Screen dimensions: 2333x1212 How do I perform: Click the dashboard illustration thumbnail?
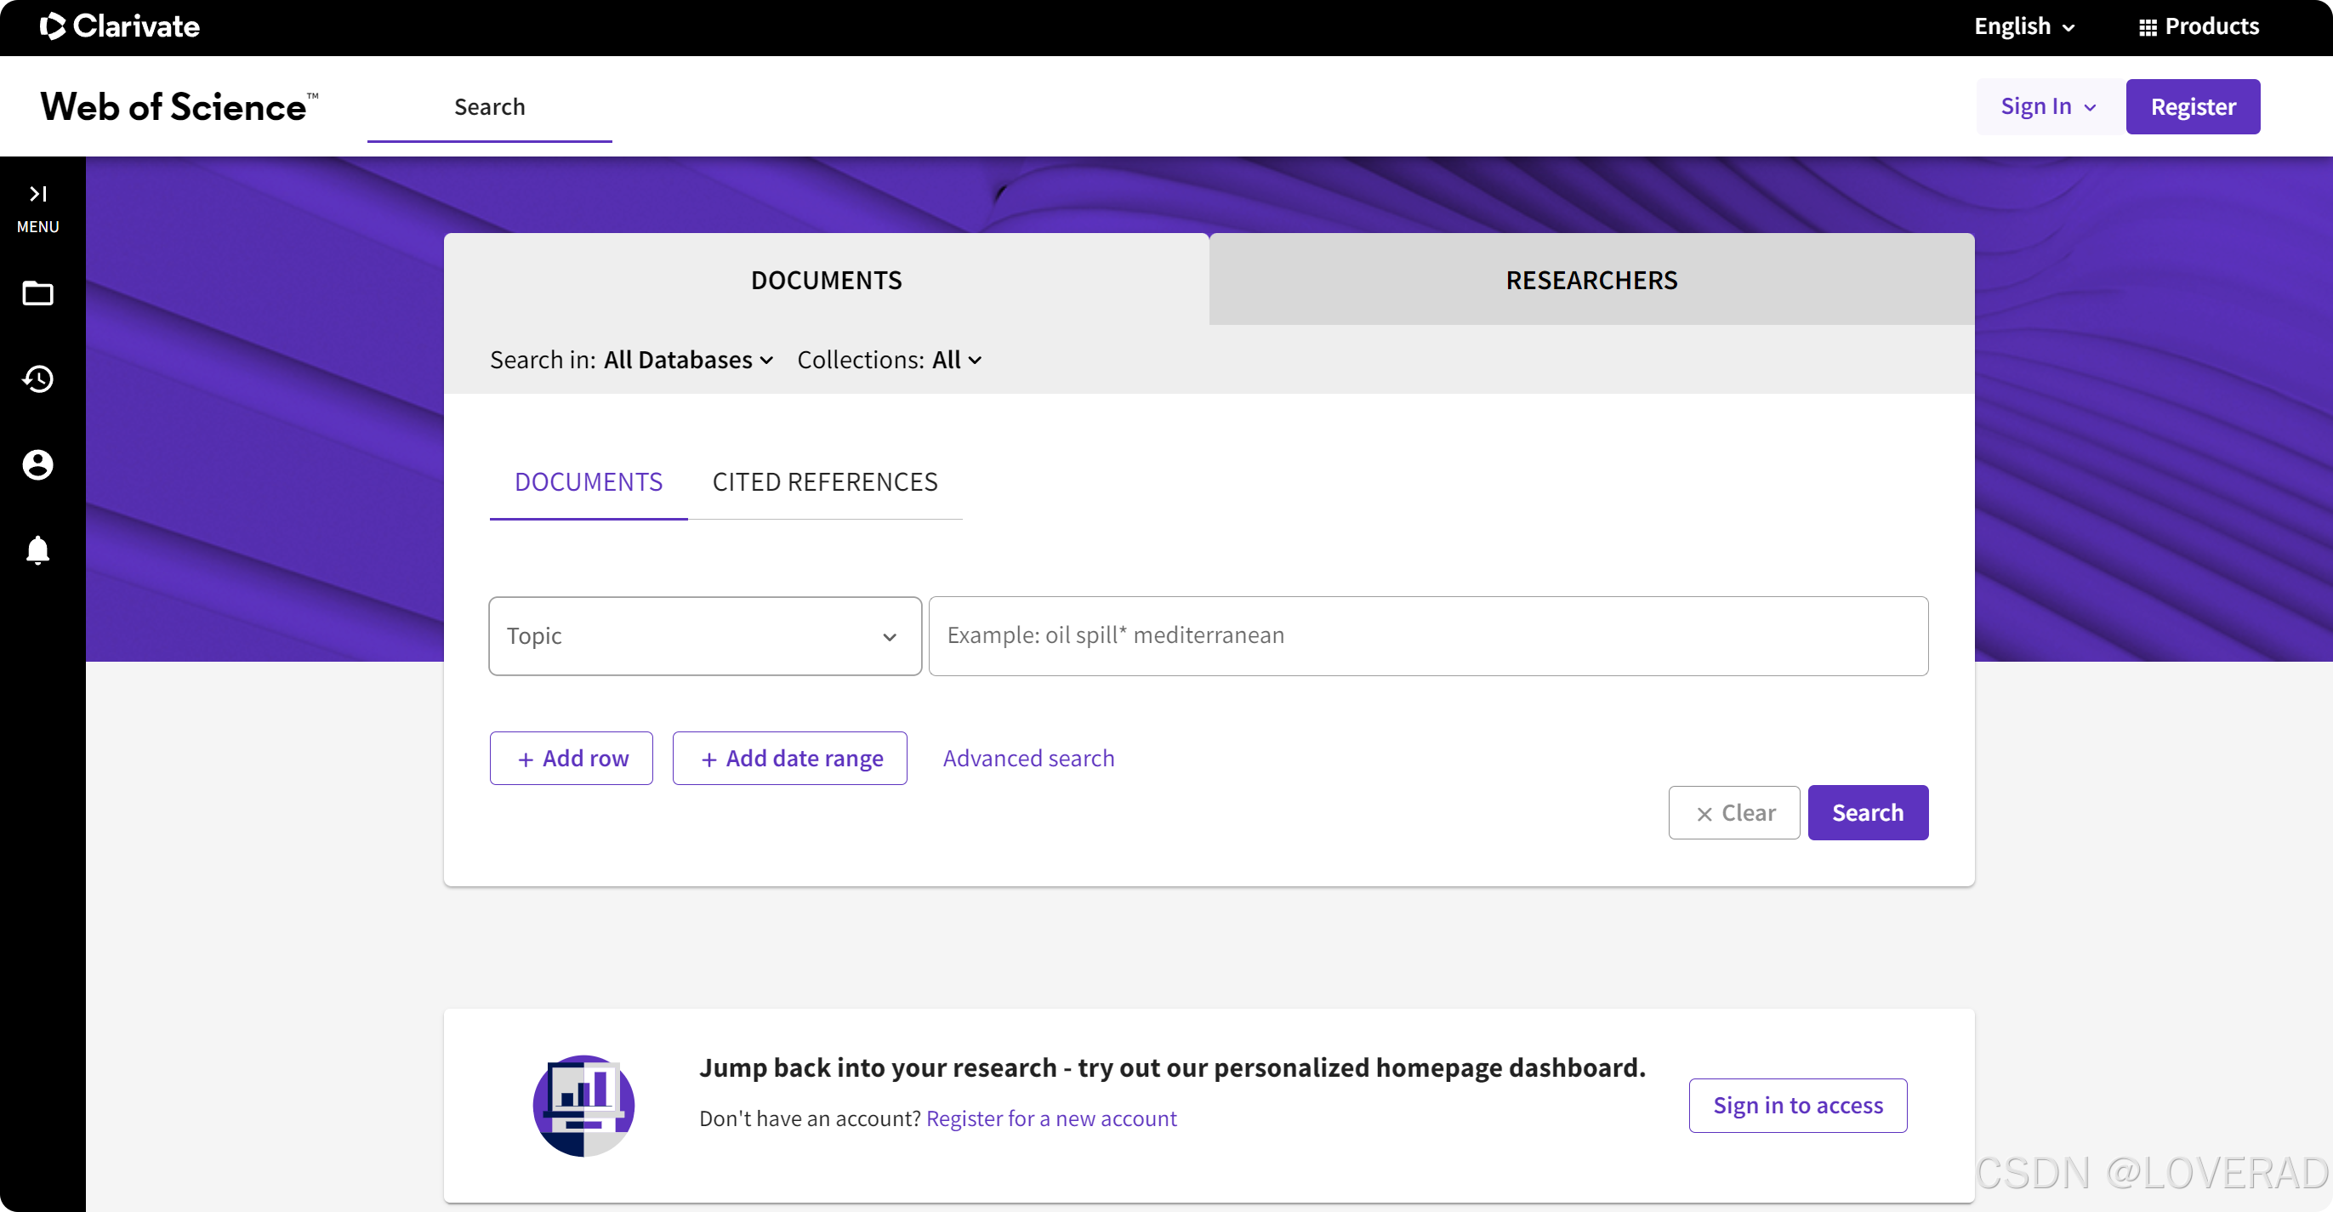(583, 1105)
